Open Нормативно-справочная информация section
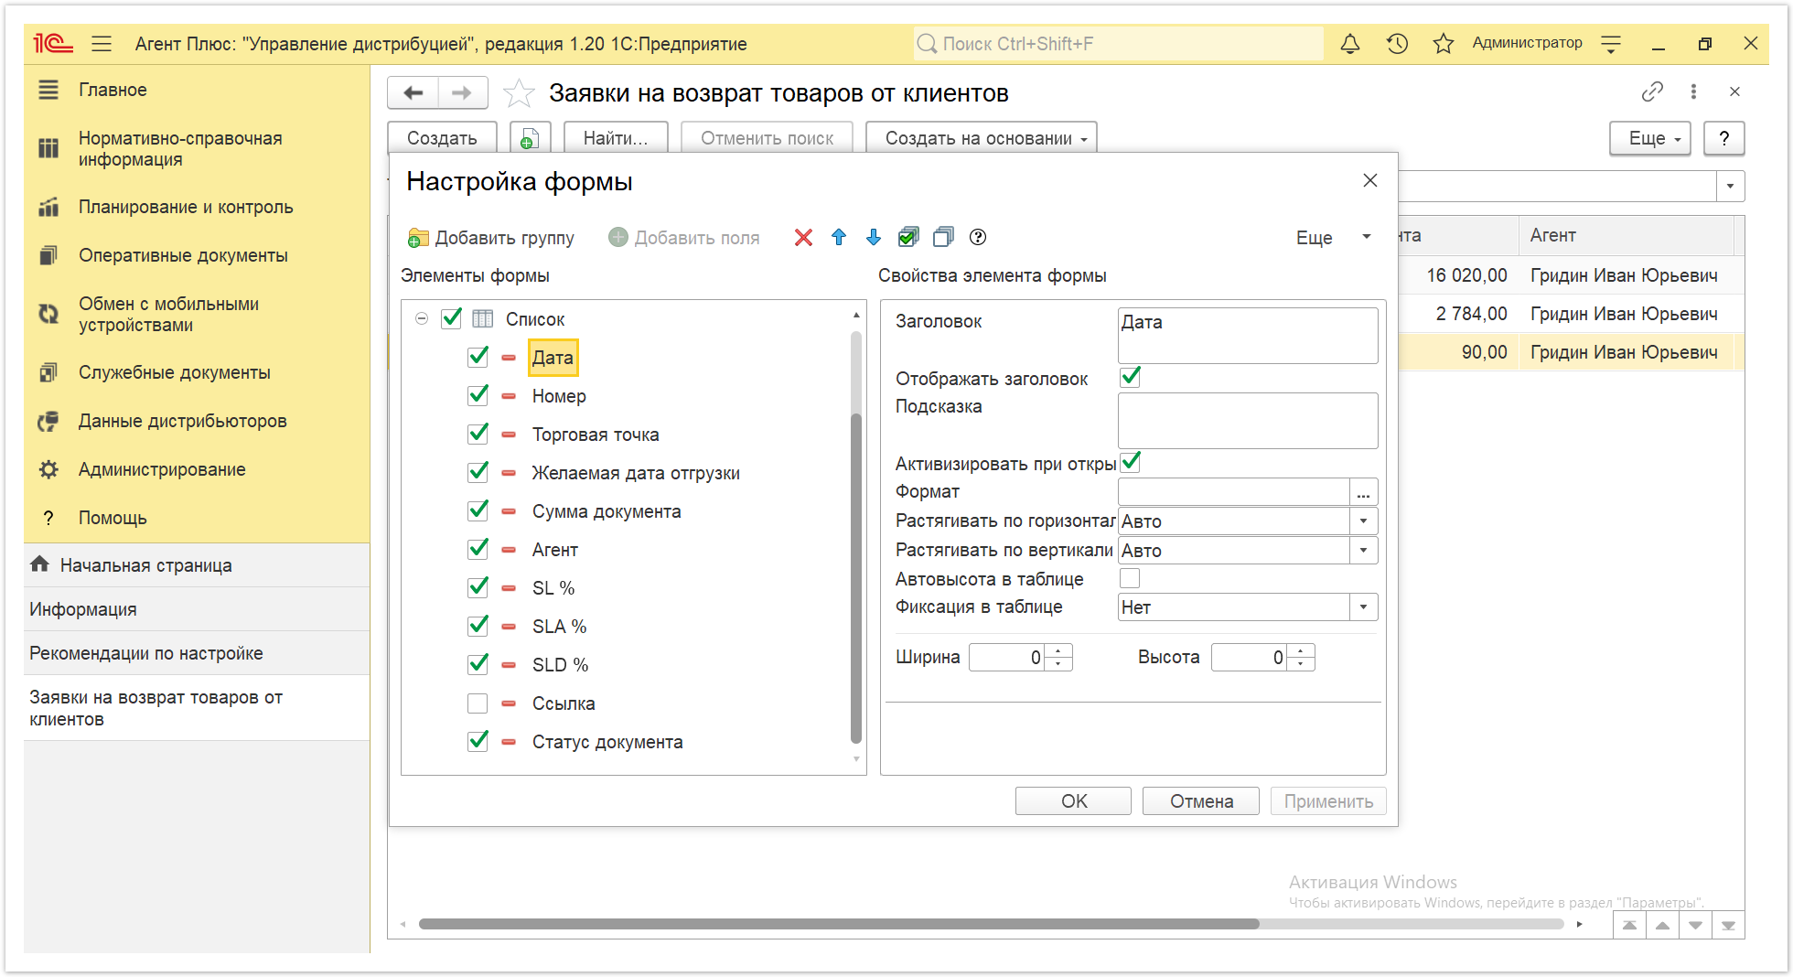The image size is (1793, 977). tap(180, 149)
